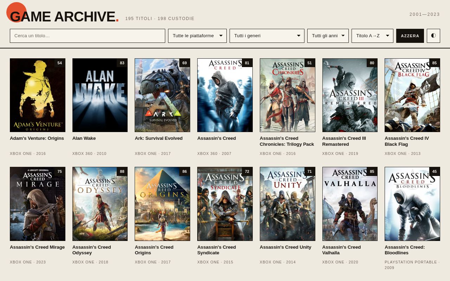Open the 'Tutte le piattaforme' platform dropdown
The width and height of the screenshot is (450, 281).
click(197, 36)
